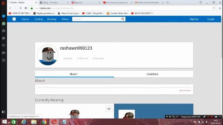The image size is (223, 125).
Task: Open File Explorer from the taskbar
Action: 34,122
